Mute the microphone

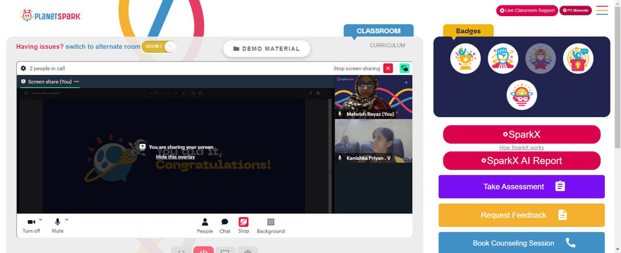click(57, 226)
